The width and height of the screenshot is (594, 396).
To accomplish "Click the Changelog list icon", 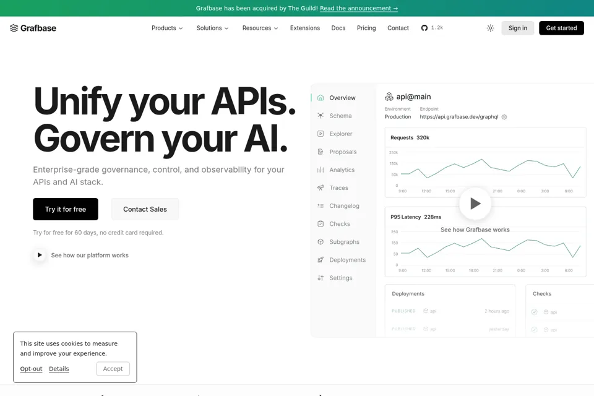I will tap(321, 206).
